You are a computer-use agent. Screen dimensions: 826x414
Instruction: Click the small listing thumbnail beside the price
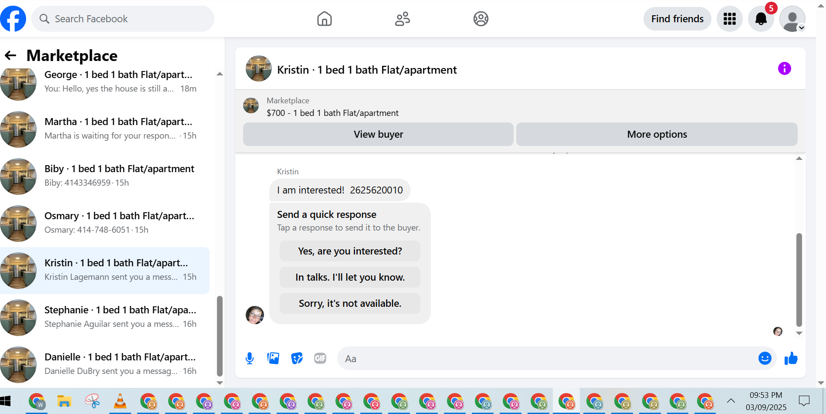click(x=251, y=105)
